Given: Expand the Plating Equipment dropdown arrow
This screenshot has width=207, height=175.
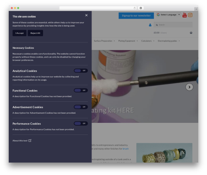Looking at the screenshot, I should (137, 41).
